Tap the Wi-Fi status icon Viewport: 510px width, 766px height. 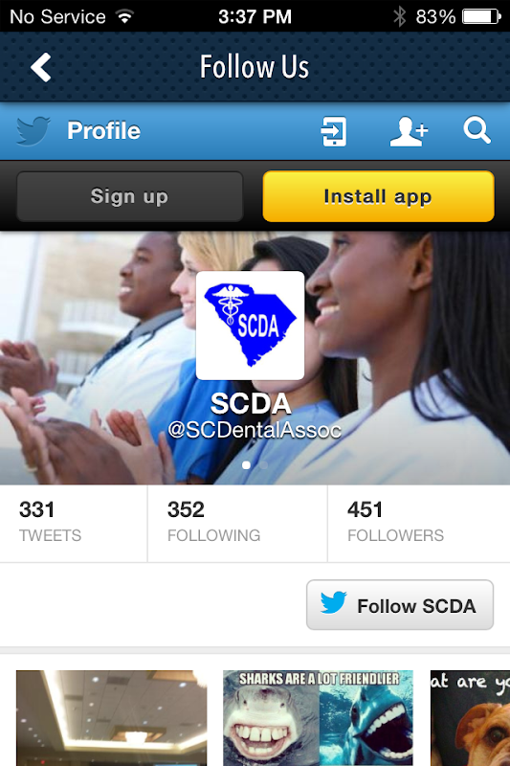pos(125,16)
